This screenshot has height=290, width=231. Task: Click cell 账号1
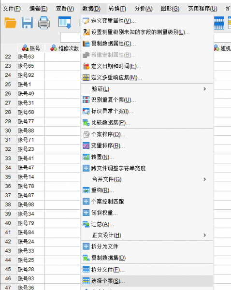point(31,84)
